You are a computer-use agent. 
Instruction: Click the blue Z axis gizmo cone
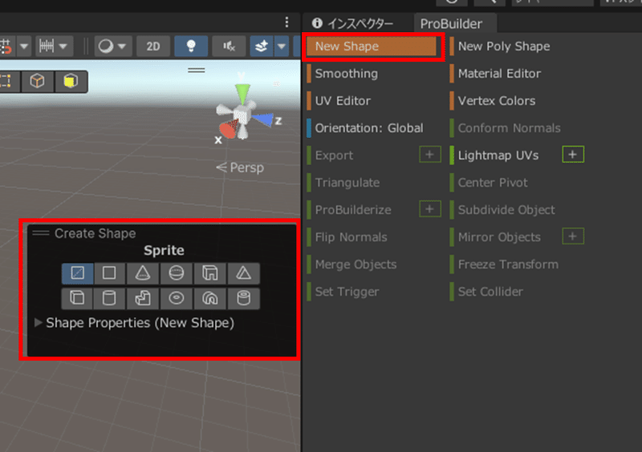tap(262, 120)
